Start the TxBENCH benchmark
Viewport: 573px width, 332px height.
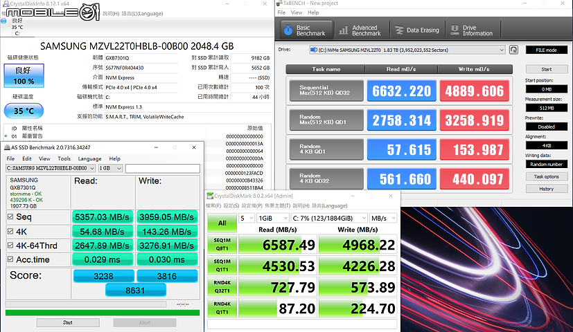546,69
